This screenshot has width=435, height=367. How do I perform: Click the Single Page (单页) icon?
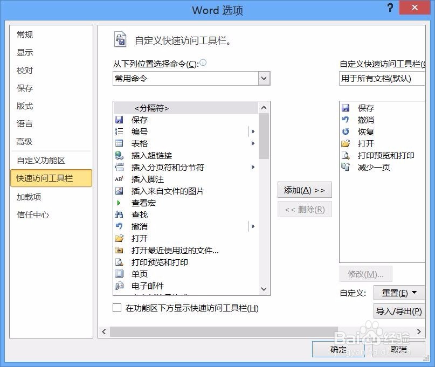[x=119, y=274]
